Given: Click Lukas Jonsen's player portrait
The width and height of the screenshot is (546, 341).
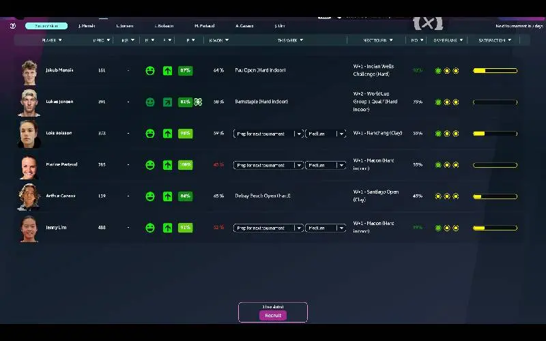Looking at the screenshot, I should coord(29,102).
